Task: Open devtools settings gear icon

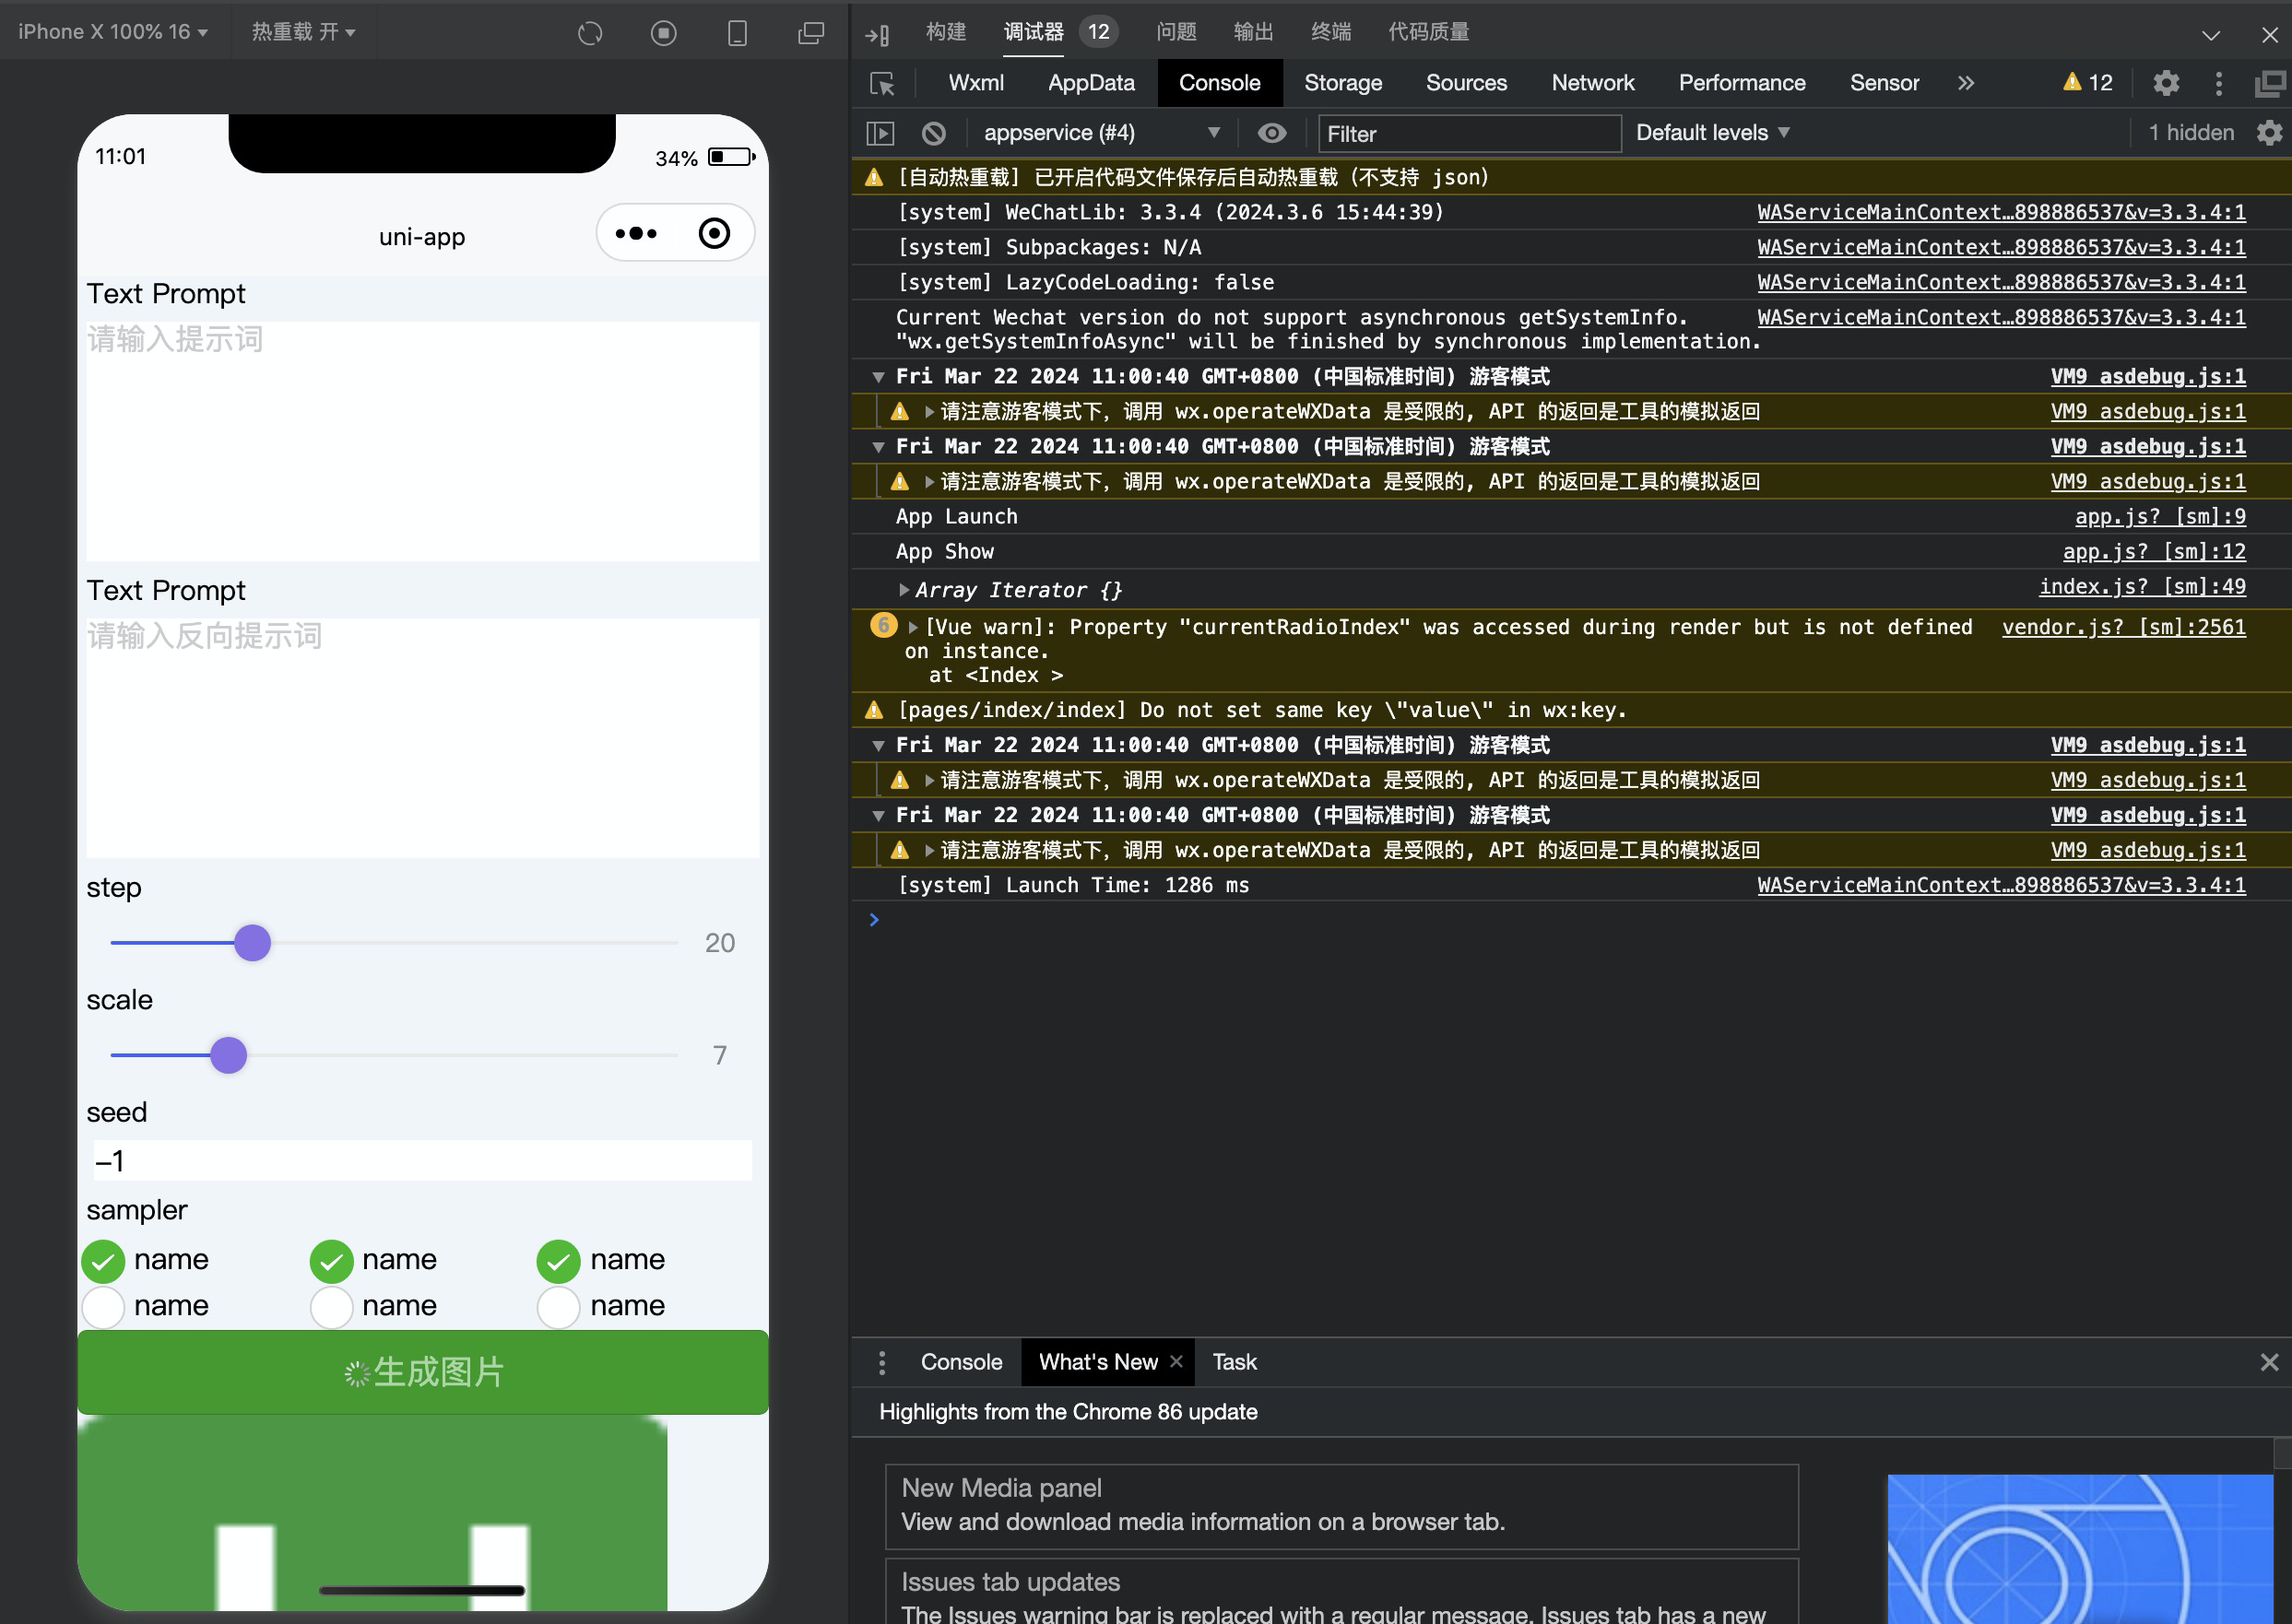Action: coord(2165,83)
